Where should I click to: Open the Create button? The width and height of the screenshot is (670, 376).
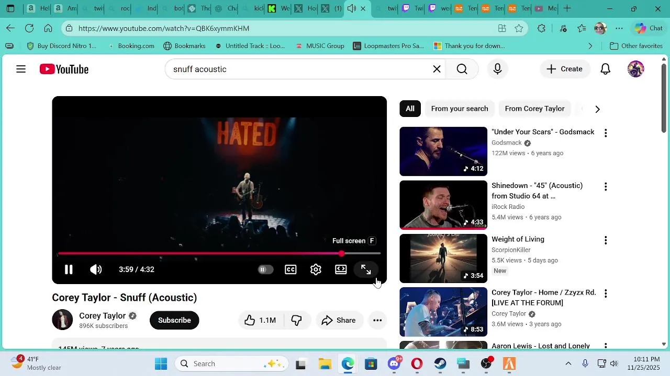coord(564,69)
